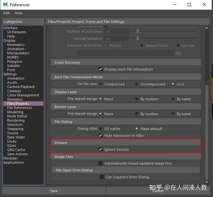Set Render Layer merge to None
Screen dimensions: 213x197
pos(101,114)
